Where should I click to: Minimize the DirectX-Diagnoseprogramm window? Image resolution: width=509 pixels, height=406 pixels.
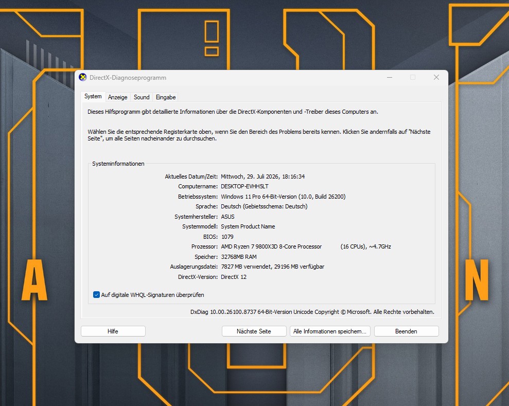tap(390, 77)
